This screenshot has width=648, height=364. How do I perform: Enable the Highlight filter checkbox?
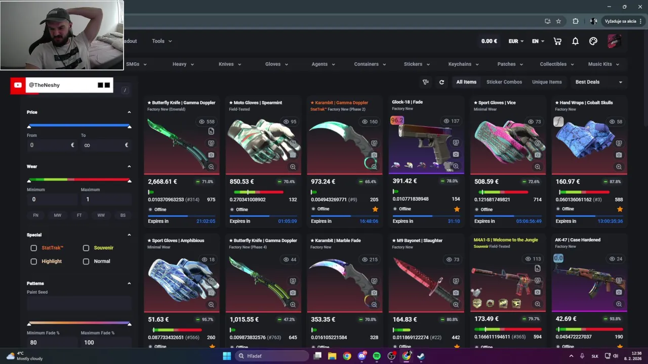(34, 261)
